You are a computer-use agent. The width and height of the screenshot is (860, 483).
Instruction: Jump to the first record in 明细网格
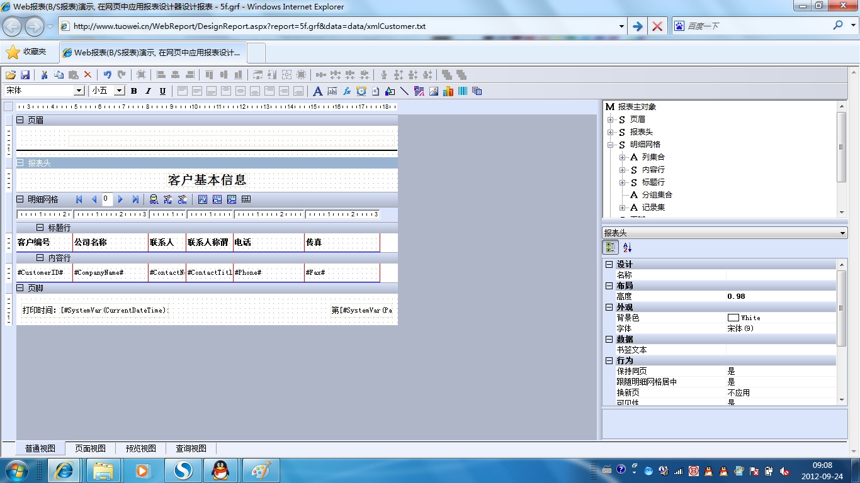coord(79,199)
